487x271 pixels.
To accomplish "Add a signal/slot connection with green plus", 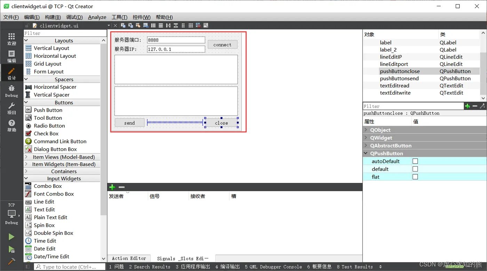I will pos(112,187).
